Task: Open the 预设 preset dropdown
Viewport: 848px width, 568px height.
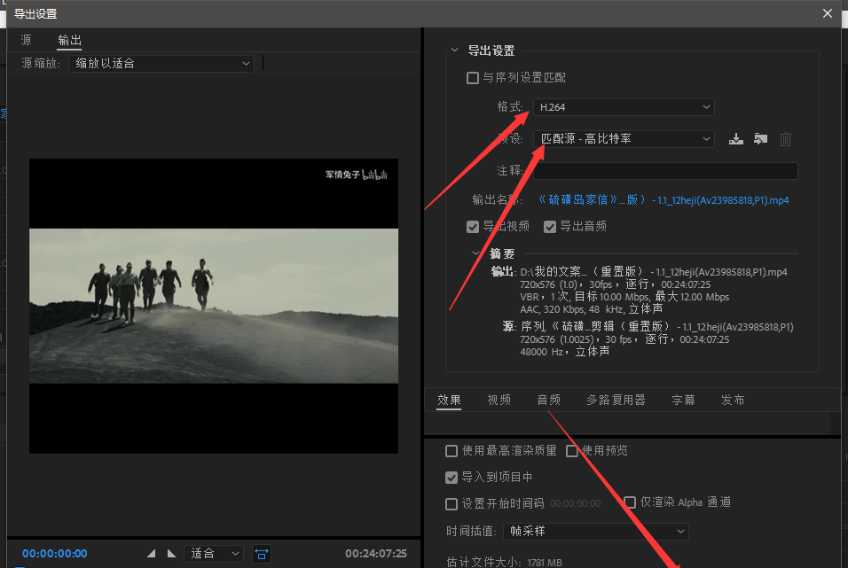Action: (x=624, y=139)
